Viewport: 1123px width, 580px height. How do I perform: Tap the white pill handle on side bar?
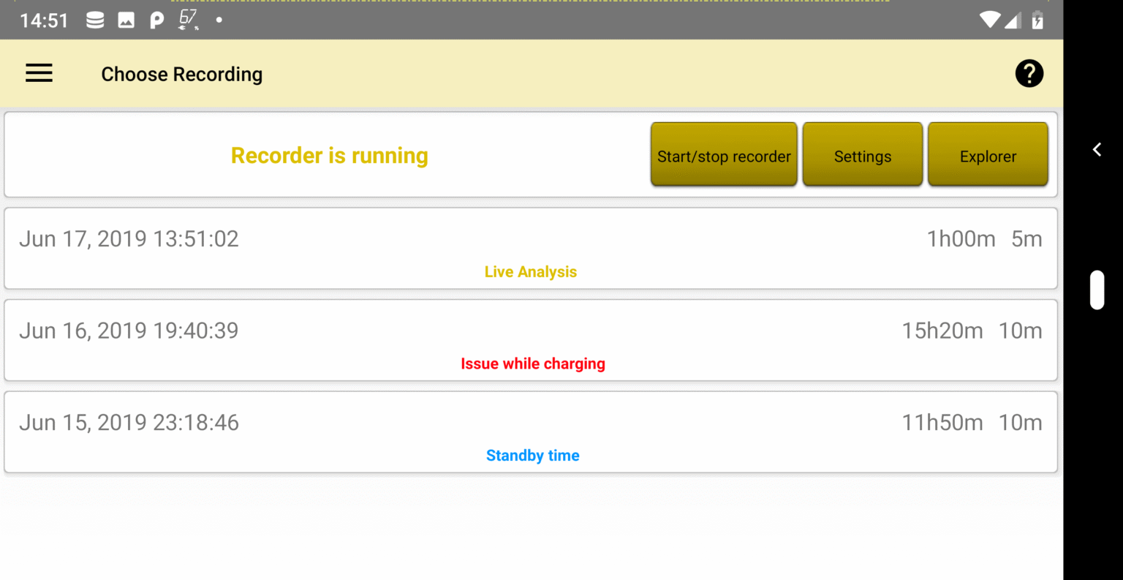[x=1097, y=290]
